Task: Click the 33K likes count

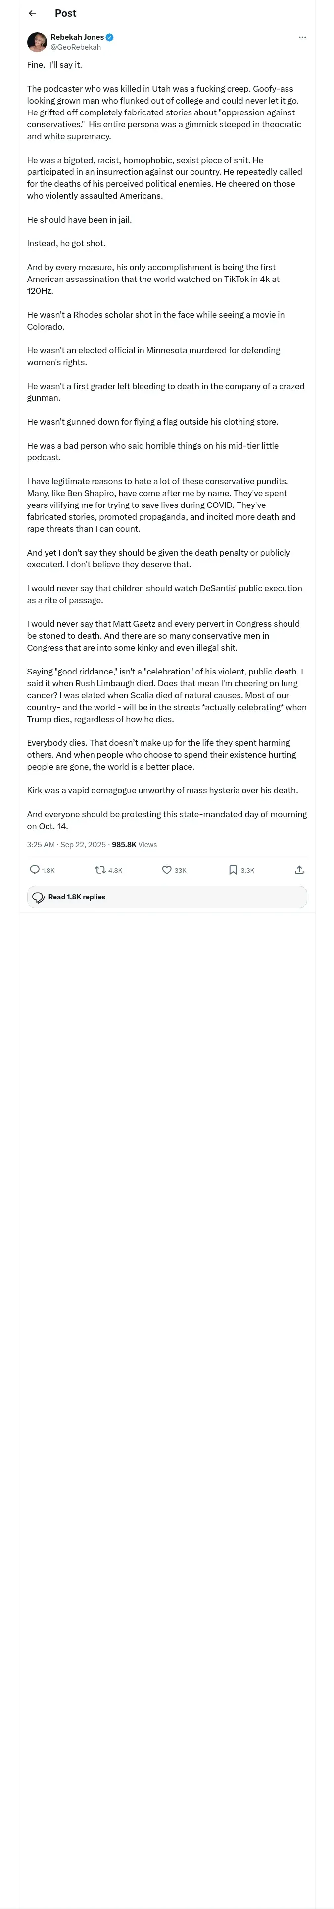Action: click(180, 870)
